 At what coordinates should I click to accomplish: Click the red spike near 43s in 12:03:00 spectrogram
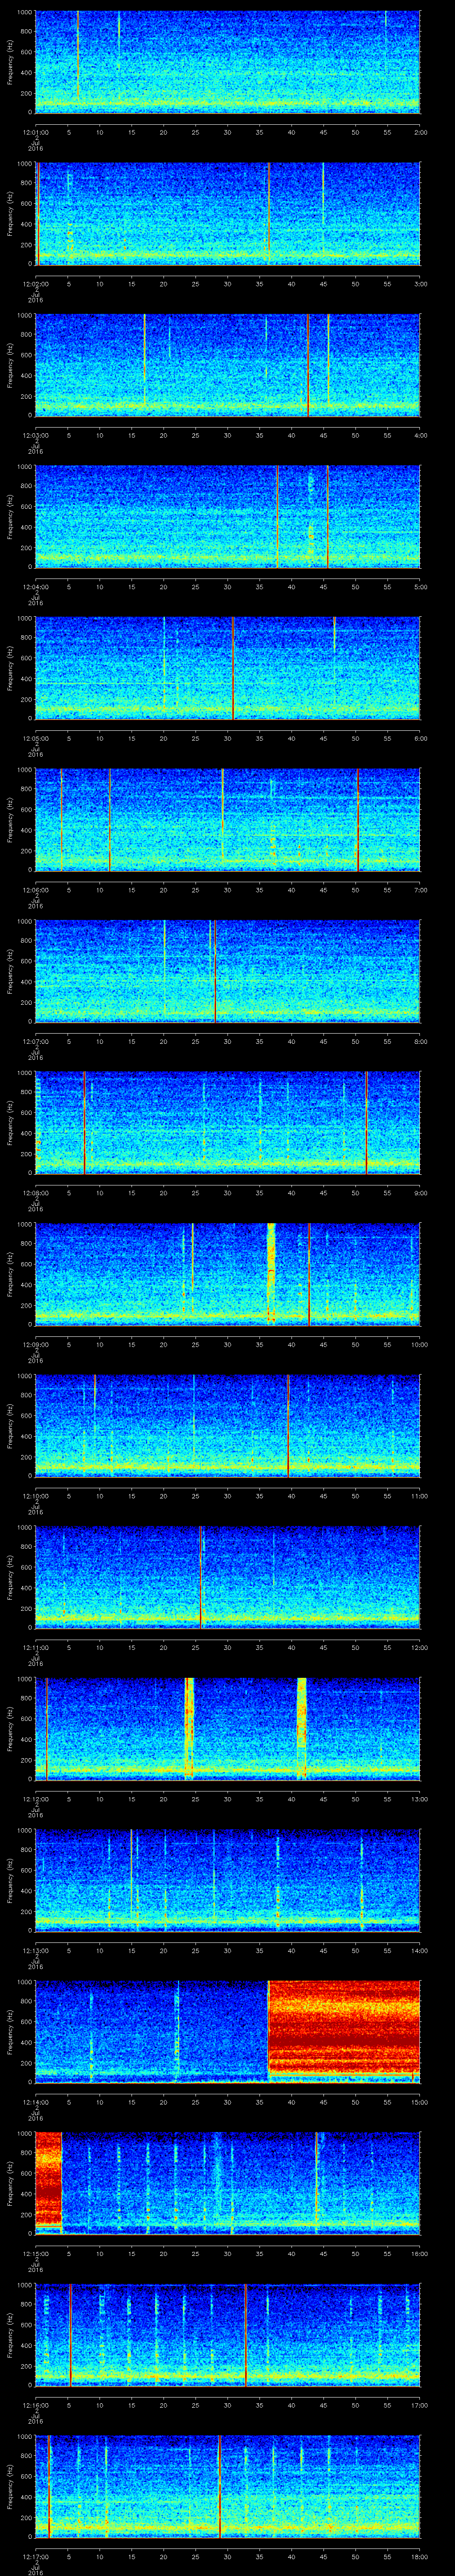point(308,364)
